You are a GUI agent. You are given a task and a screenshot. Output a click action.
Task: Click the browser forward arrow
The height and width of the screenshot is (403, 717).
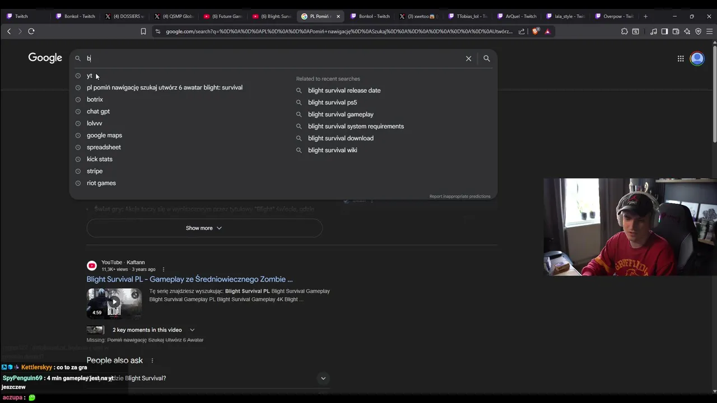point(20,31)
